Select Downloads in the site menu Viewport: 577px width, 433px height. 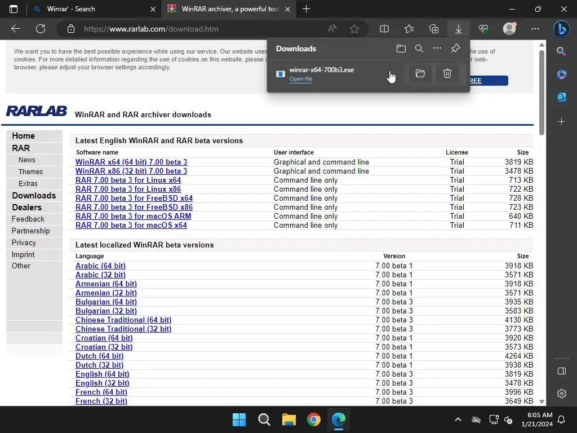34,196
